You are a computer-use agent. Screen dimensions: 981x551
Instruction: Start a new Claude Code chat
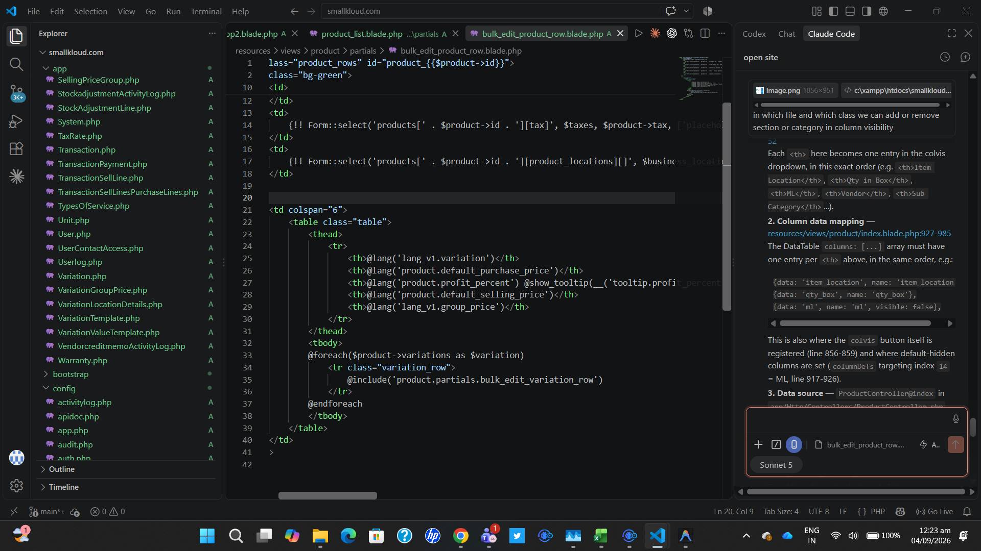point(965,57)
